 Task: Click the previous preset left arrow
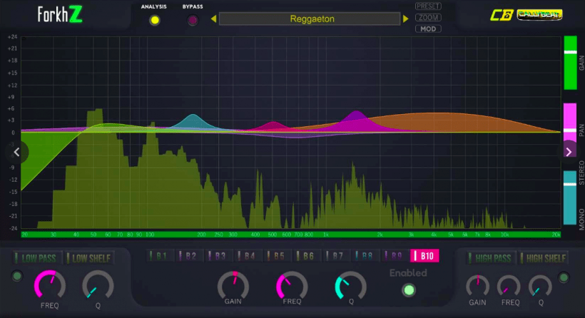pyautogui.click(x=213, y=19)
